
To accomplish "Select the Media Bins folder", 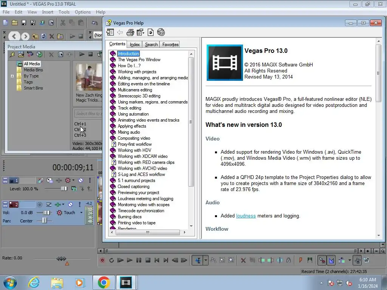I will pos(33,70).
